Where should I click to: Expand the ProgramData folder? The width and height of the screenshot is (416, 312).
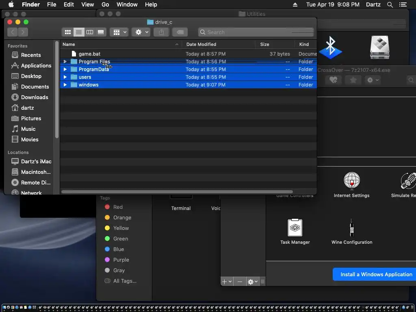coord(65,69)
